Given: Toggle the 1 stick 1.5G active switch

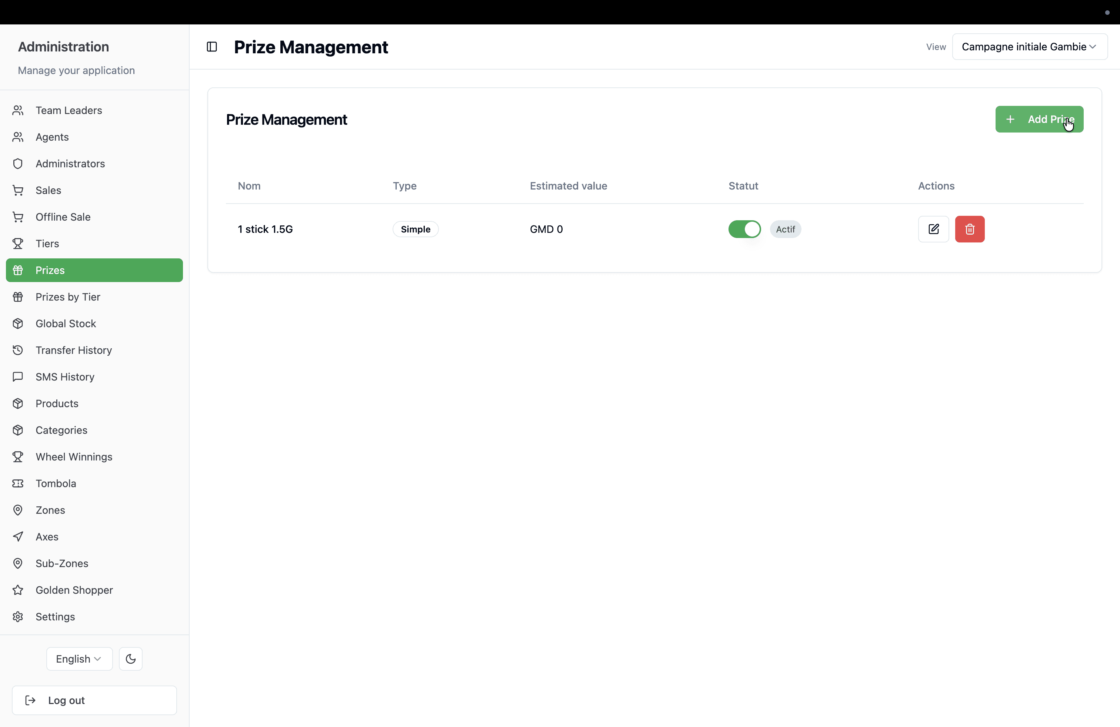Looking at the screenshot, I should 744,229.
